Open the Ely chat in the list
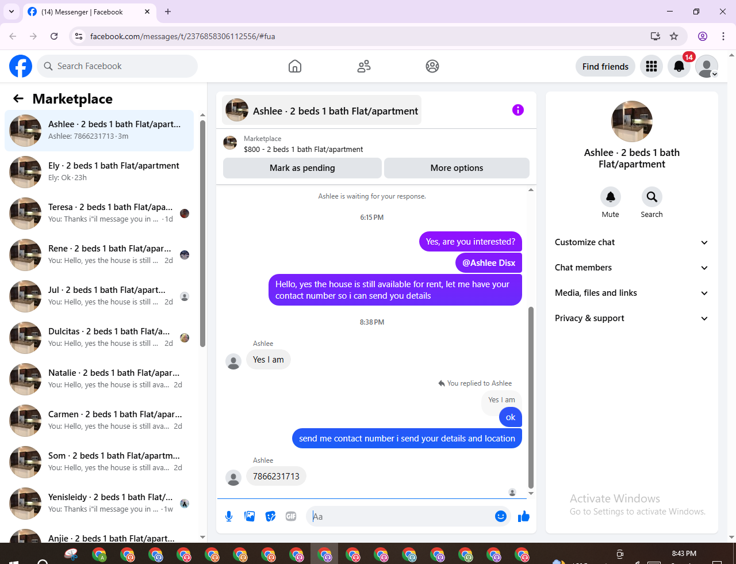This screenshot has height=564, width=736. (99, 172)
